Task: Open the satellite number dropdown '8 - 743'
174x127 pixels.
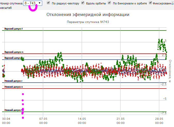Action: pos(33,3)
